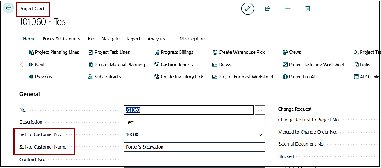Open APO Links action
Screen dimensions: 381x168
click(367, 77)
